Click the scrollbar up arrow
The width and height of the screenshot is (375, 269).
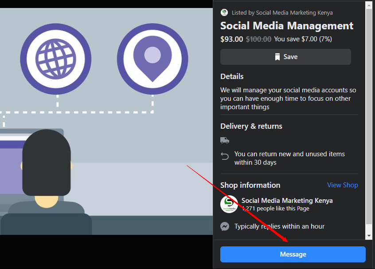(369, 4)
